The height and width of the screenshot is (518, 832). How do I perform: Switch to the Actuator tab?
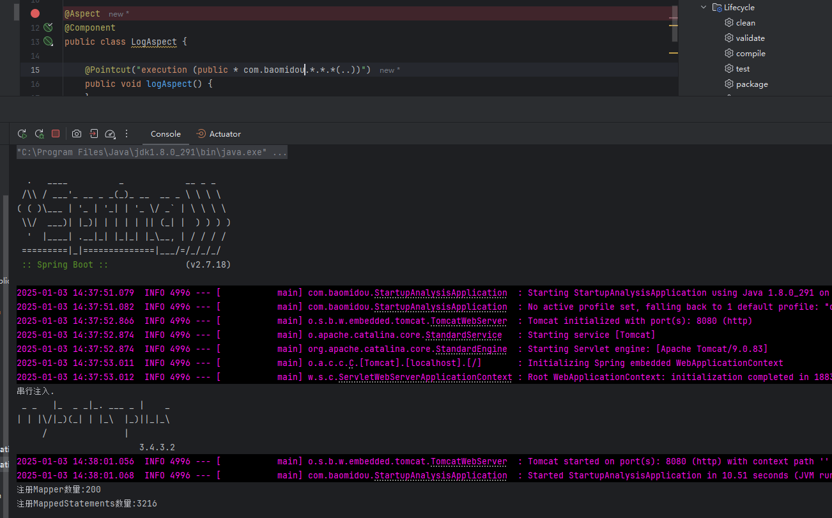219,134
